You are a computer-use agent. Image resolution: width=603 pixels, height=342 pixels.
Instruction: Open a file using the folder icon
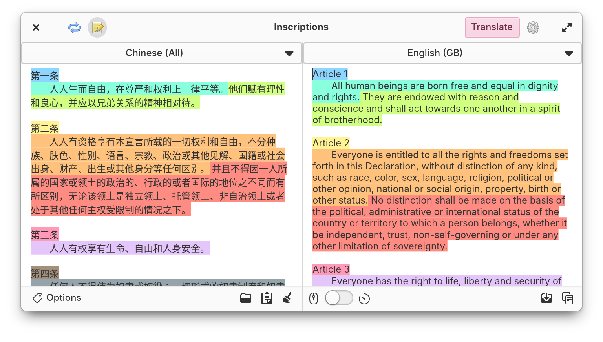246,298
